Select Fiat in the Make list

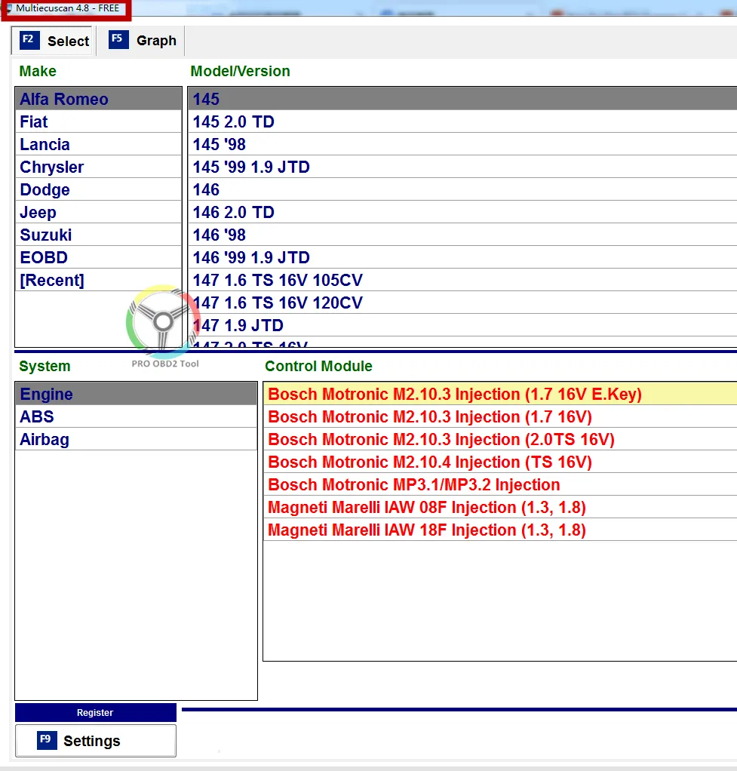pyautogui.click(x=98, y=121)
